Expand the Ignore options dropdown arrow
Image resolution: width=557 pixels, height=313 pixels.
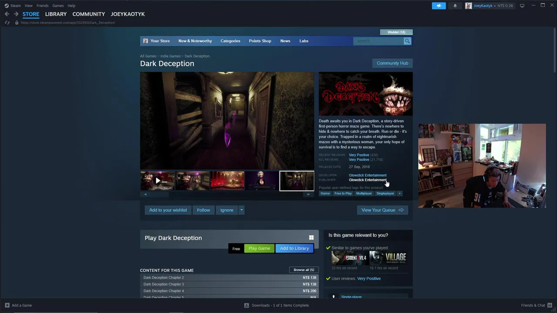242,210
